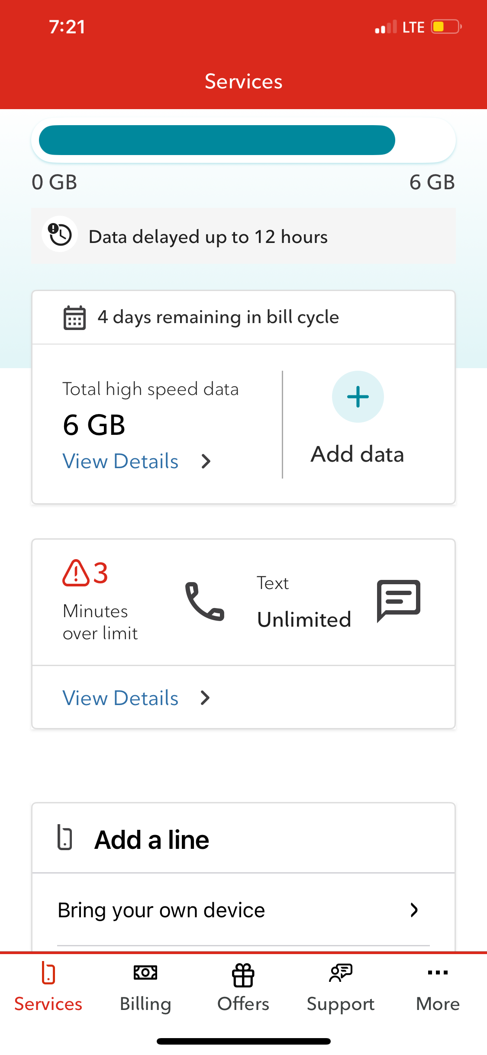Tap the calendar icon for bill cycle
Image resolution: width=487 pixels, height=1055 pixels.
74,318
